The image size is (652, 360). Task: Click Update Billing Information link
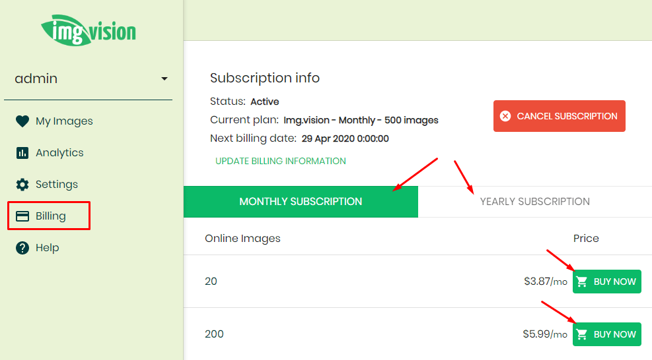tap(281, 161)
